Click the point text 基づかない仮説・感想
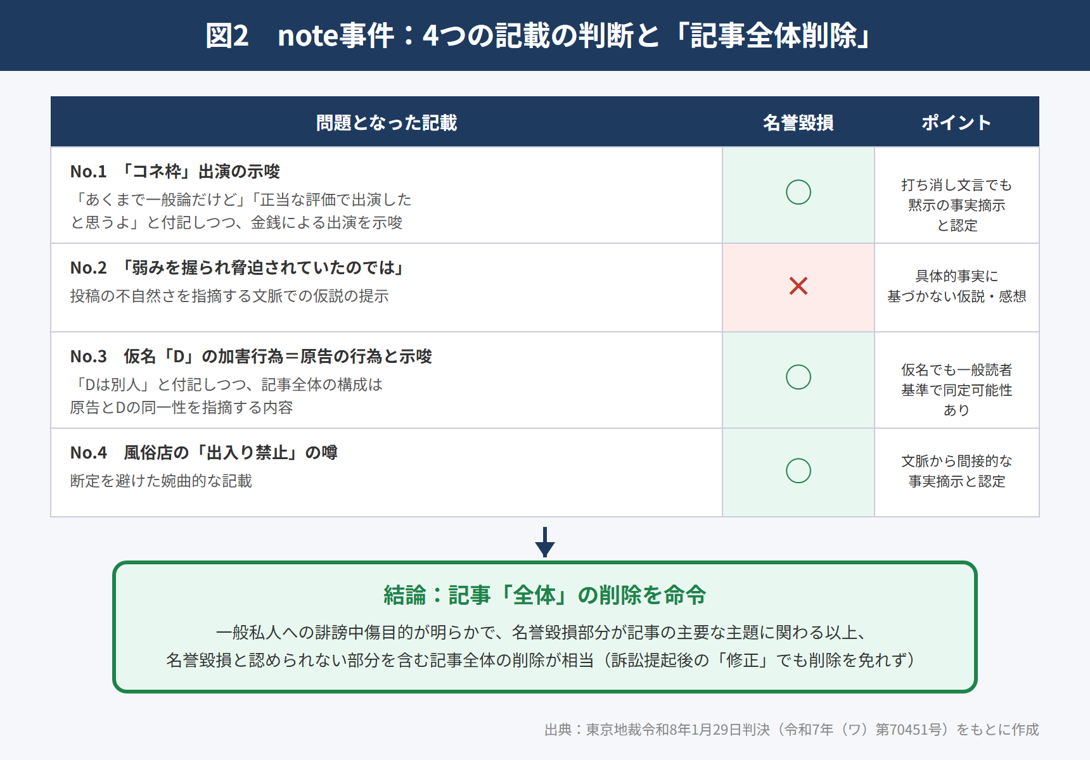Viewport: 1090px width, 760px height. tap(957, 296)
